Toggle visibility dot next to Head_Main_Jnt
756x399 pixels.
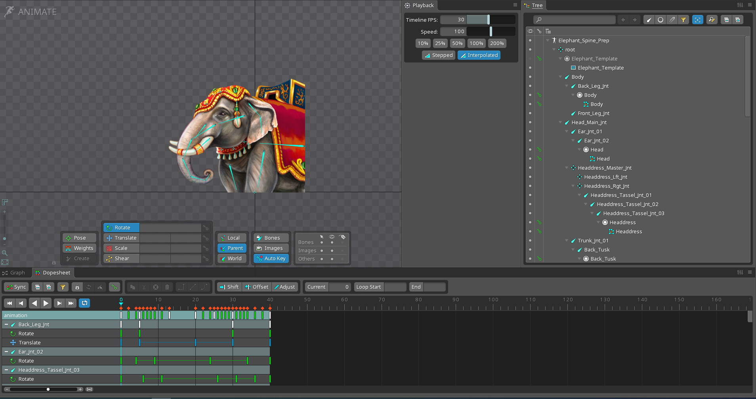(x=530, y=122)
